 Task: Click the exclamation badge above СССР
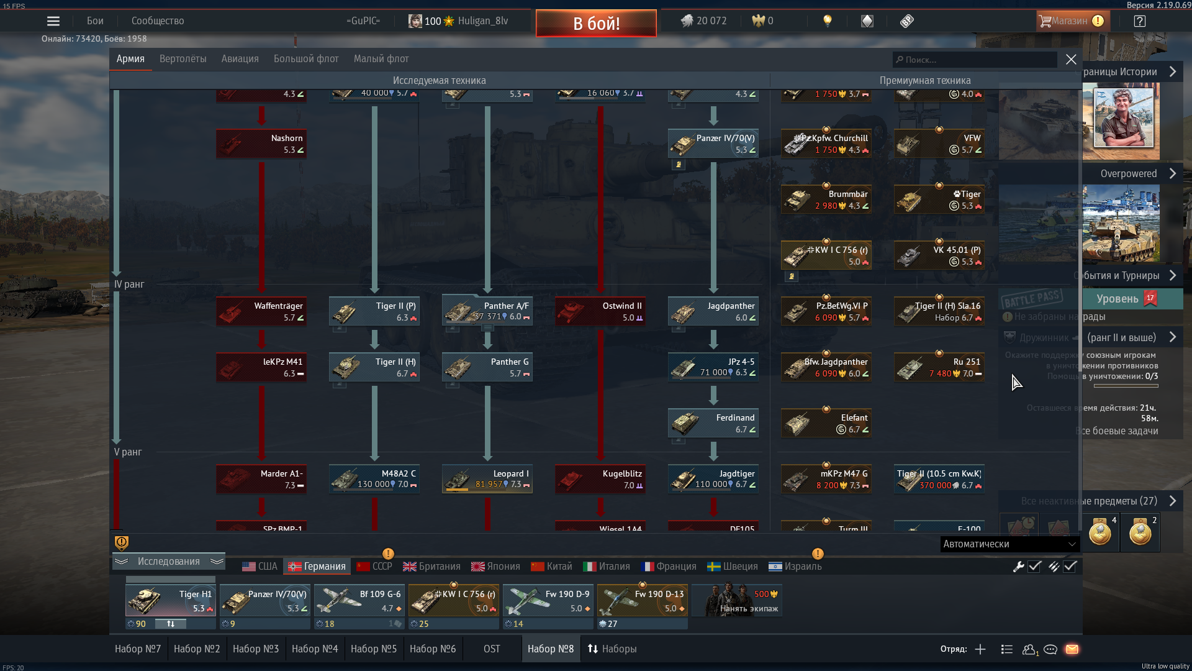(388, 554)
